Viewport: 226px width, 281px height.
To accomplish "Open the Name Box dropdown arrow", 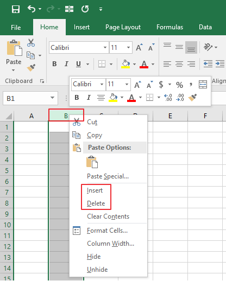I will [x=52, y=98].
